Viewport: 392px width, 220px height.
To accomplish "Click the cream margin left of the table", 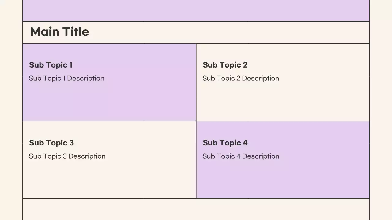I will coord(11,110).
